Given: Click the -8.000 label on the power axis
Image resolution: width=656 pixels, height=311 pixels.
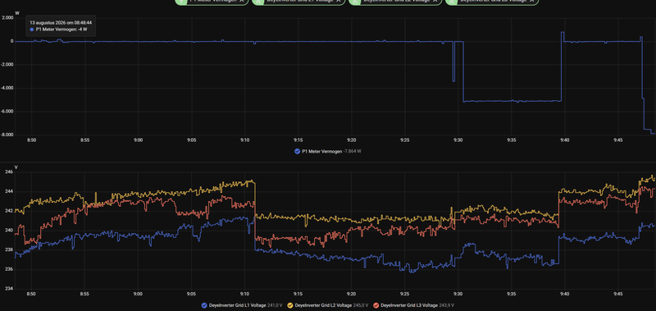Looking at the screenshot, I should point(7,135).
